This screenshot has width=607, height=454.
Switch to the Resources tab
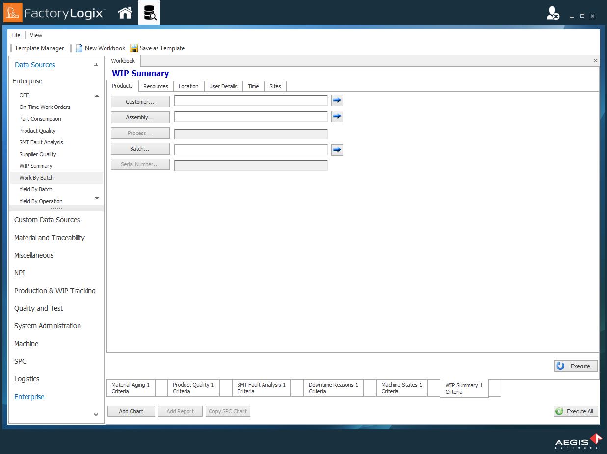coord(156,86)
